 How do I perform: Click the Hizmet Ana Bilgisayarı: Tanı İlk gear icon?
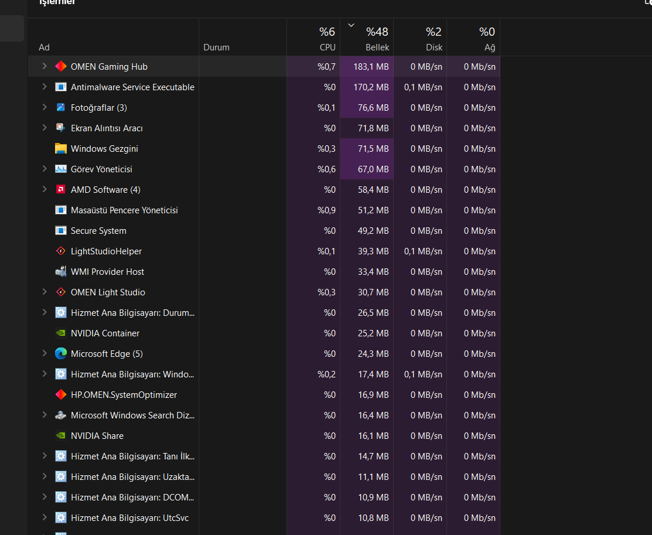61,456
